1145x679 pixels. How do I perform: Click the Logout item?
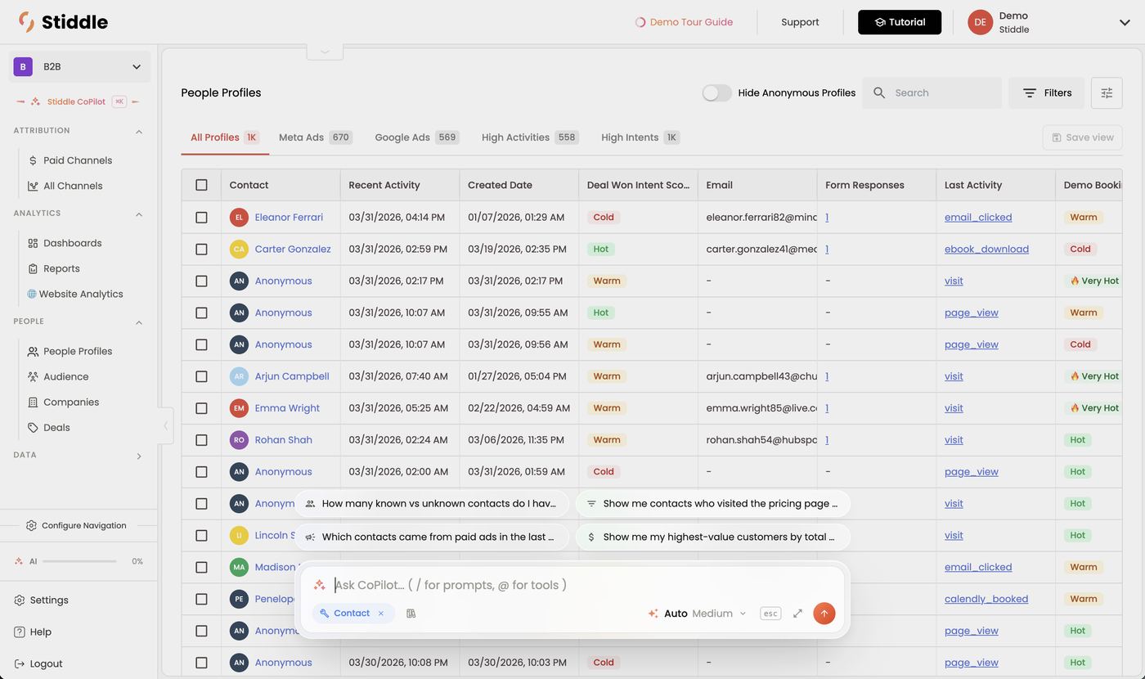coord(38,663)
